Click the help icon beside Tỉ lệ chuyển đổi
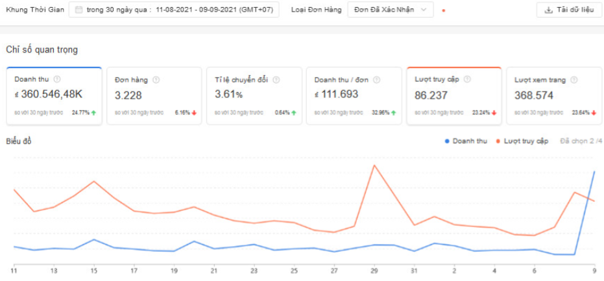This screenshot has width=604, height=281. 276,80
